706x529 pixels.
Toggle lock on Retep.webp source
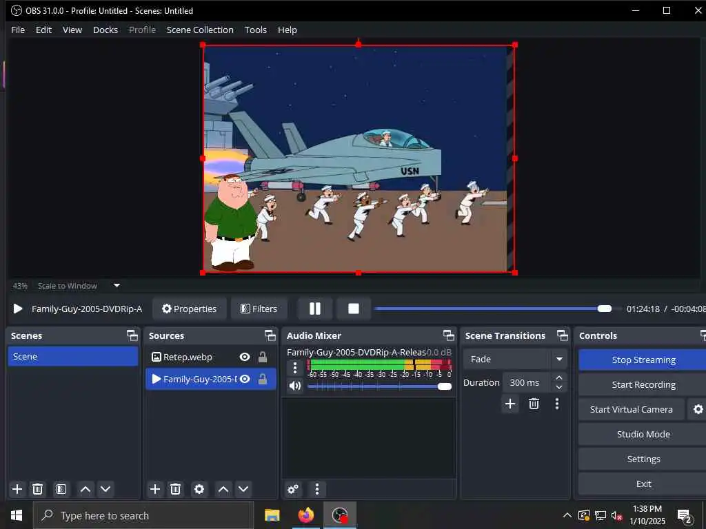(263, 357)
